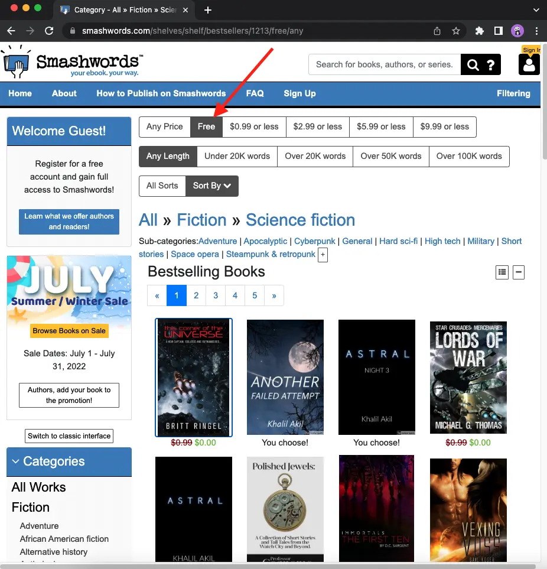
Task: Select the Any Price filter
Action: pyautogui.click(x=165, y=126)
